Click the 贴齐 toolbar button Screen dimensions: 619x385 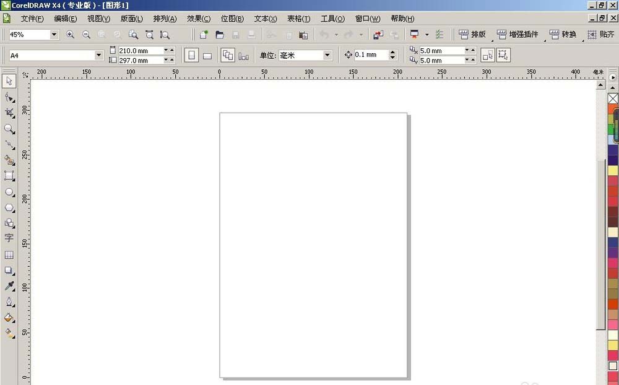601,35
